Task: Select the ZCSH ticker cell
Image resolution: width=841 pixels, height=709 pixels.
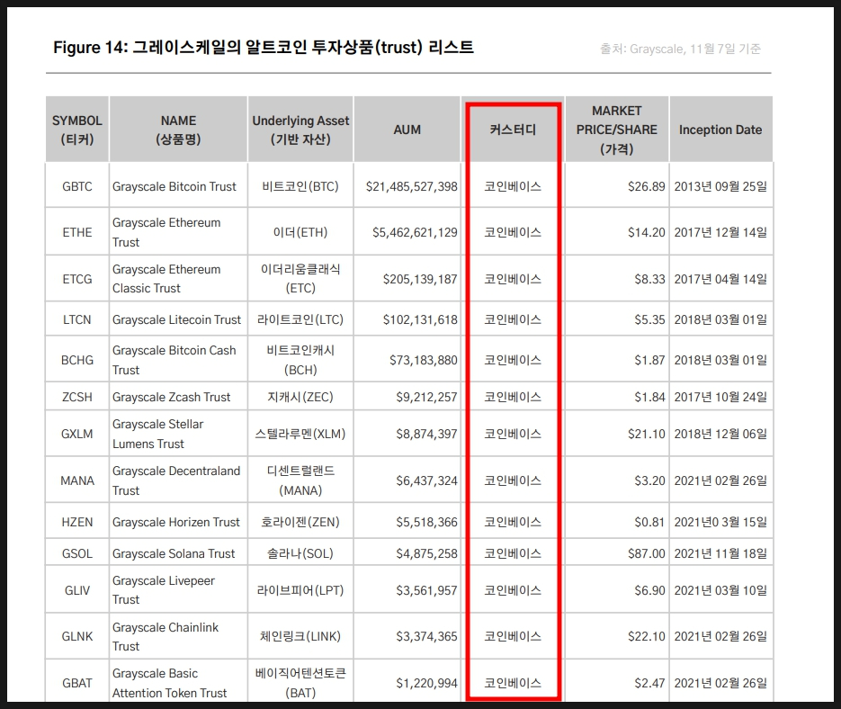Action: (77, 397)
